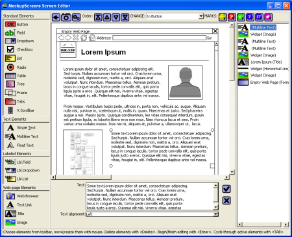
Task: Add green check mark
Action: click(241, 17)
